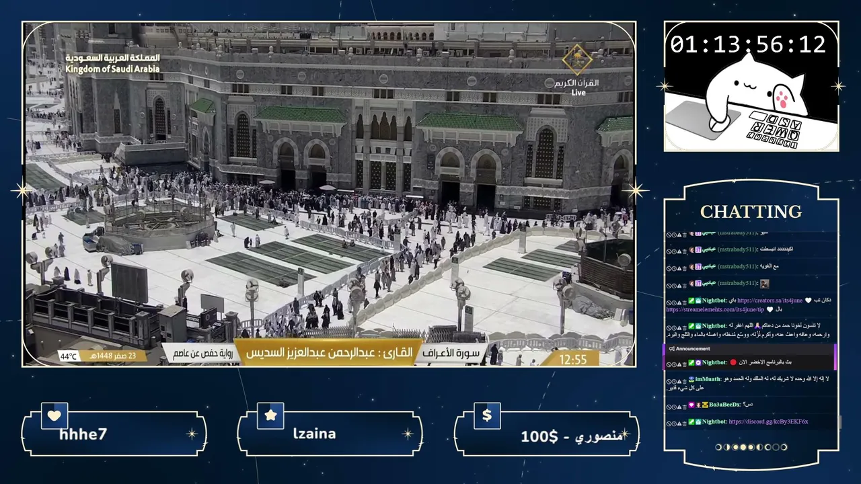Click the 'Kingdom of Saudi Arabia' caption

click(x=113, y=69)
